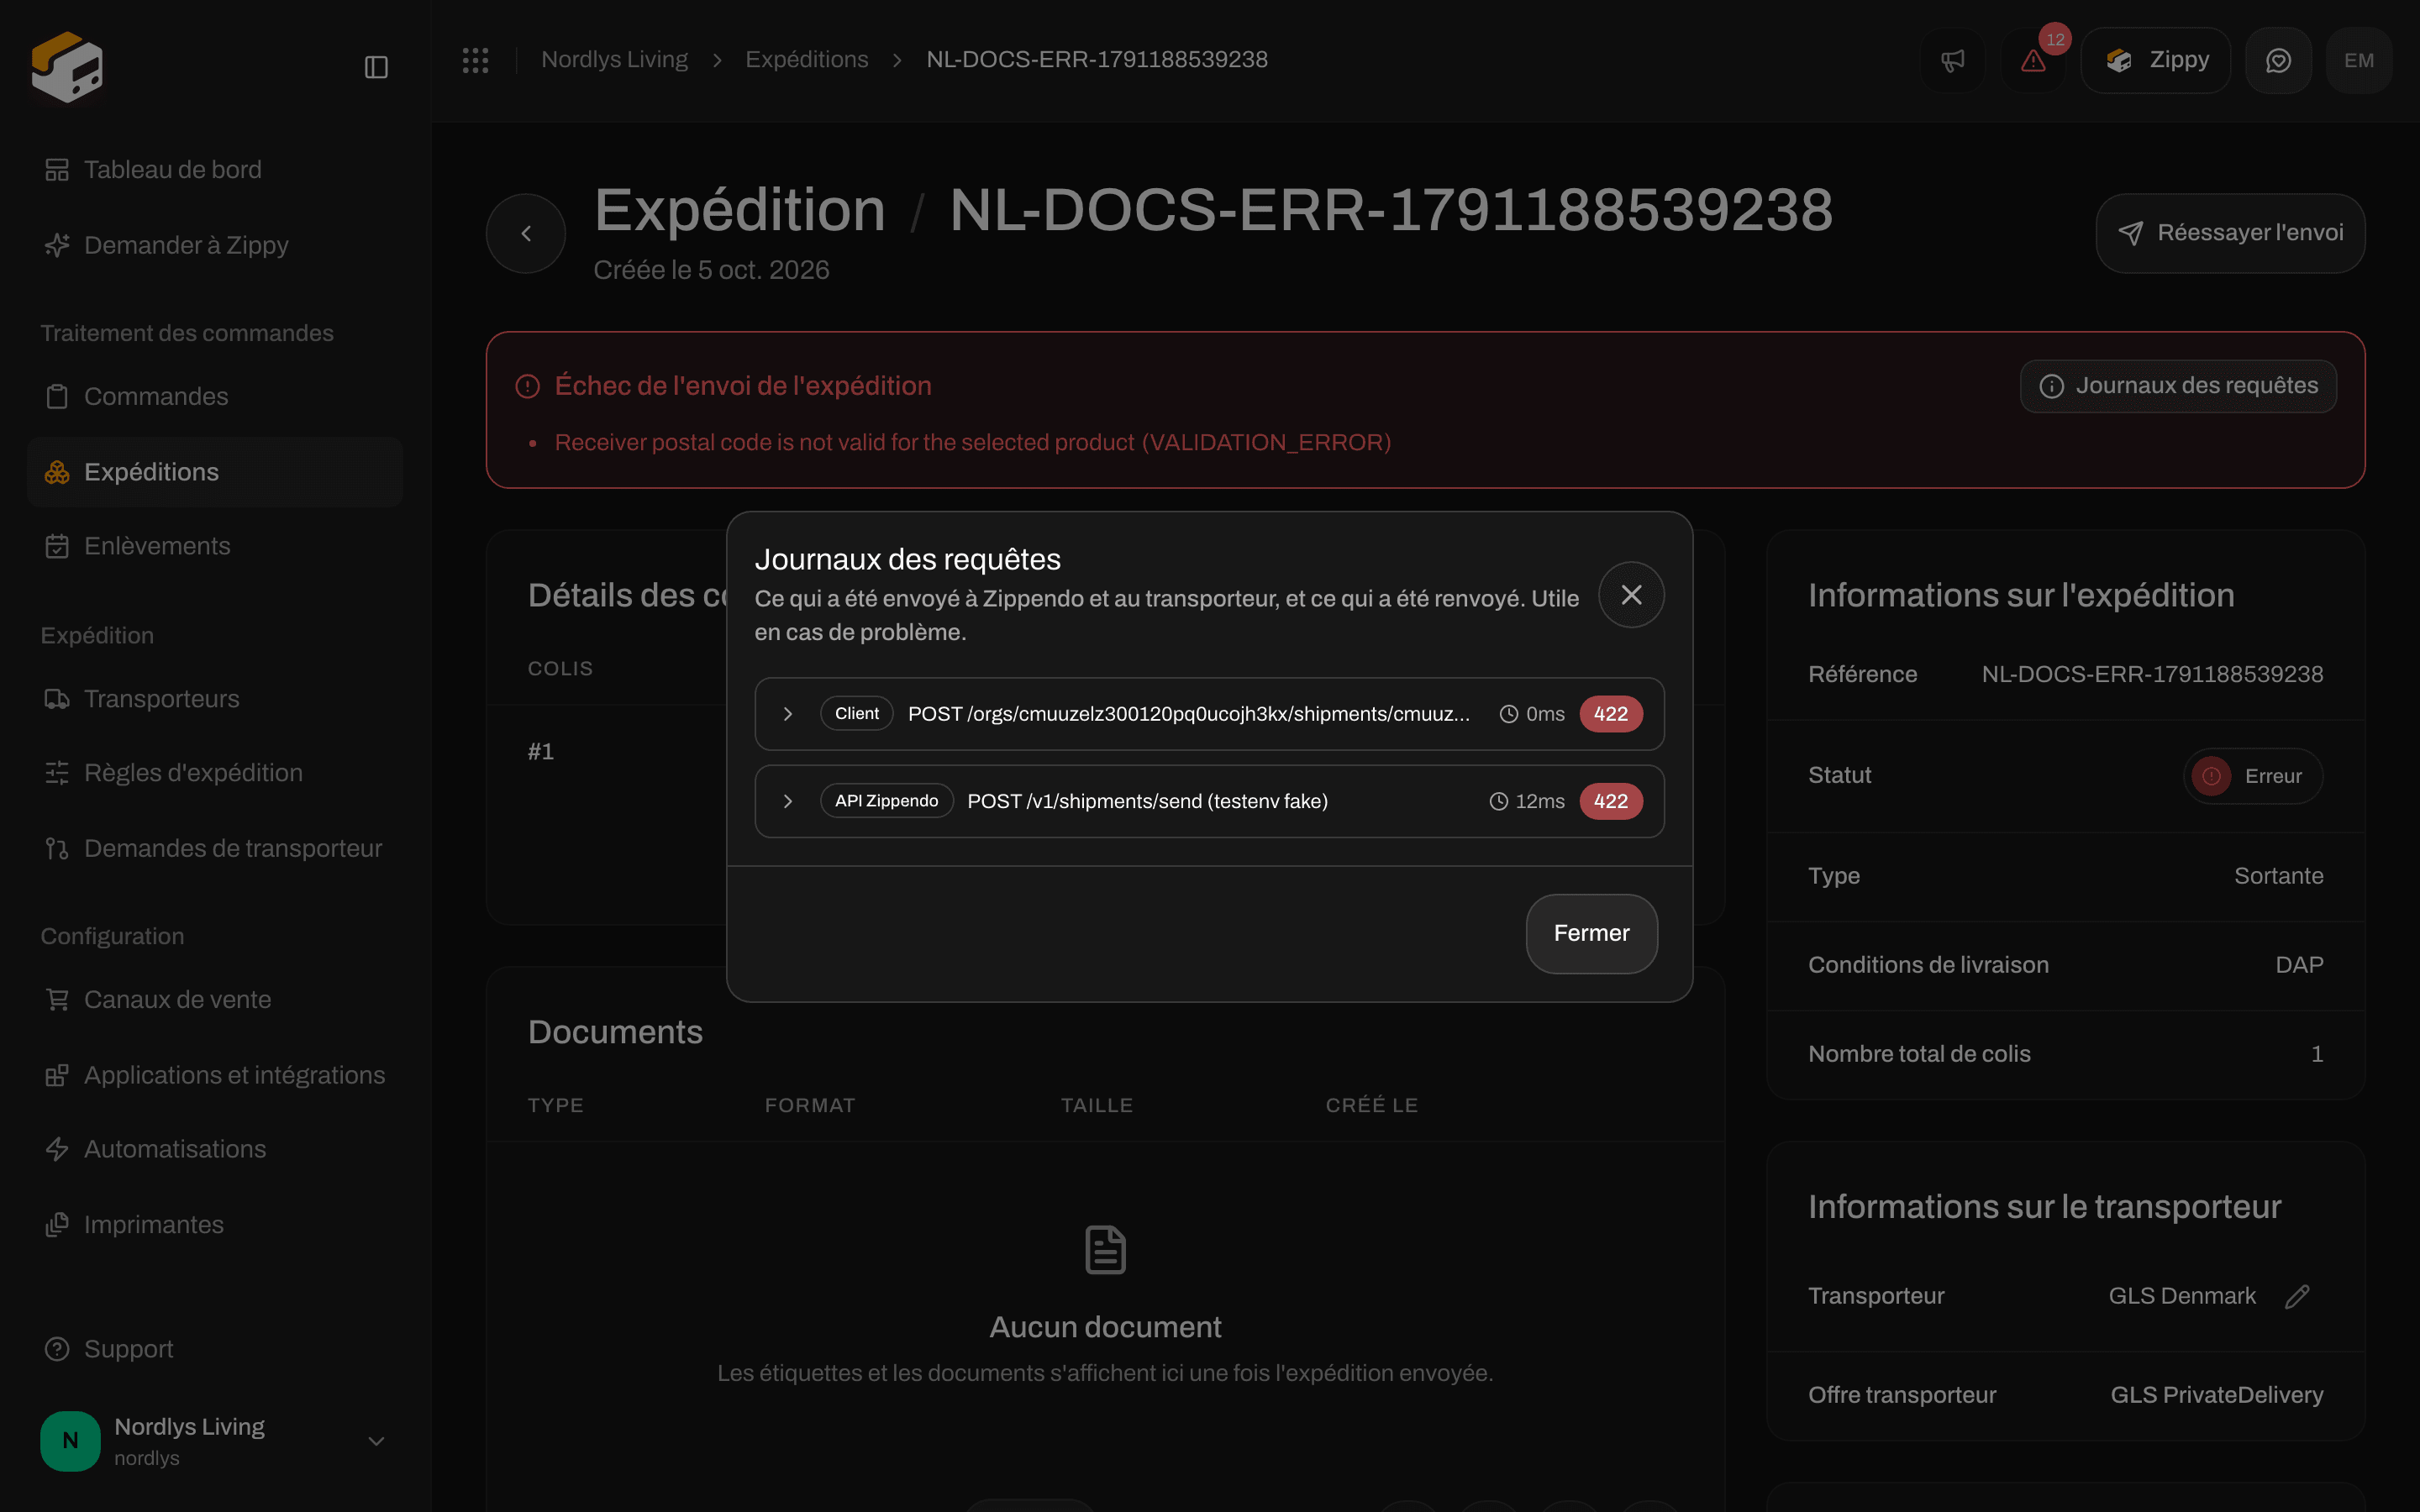Viewport: 2420px width, 1512px height.
Task: Open Règles d'expédition in sidebar
Action: 214,773
